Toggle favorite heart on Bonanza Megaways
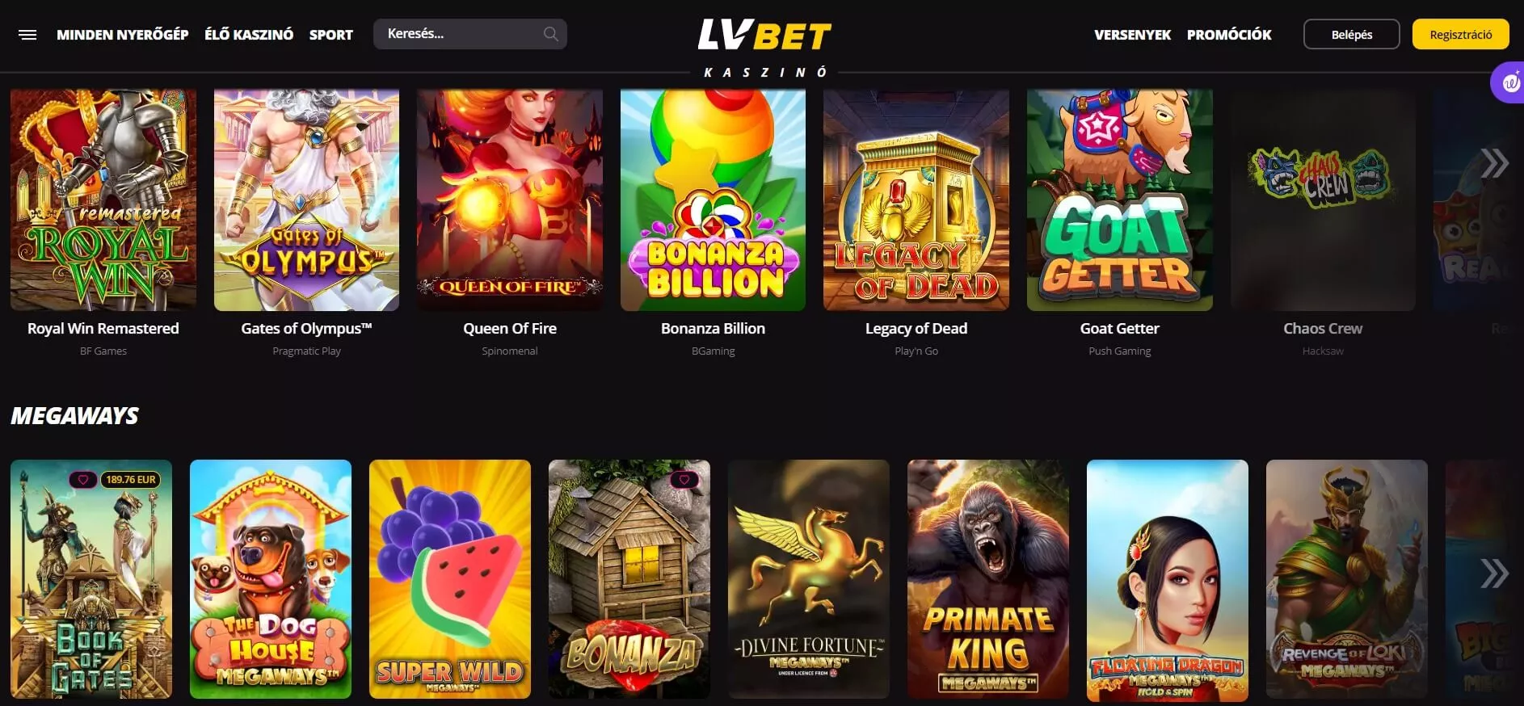Image resolution: width=1524 pixels, height=706 pixels. [x=684, y=480]
